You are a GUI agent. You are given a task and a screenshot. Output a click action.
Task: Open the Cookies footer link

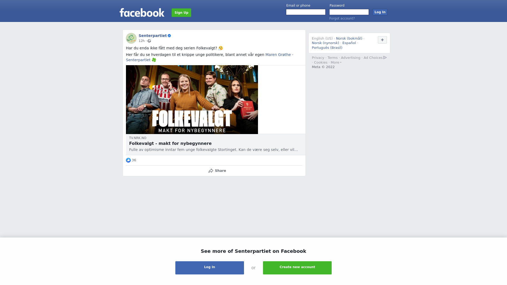pyautogui.click(x=321, y=63)
